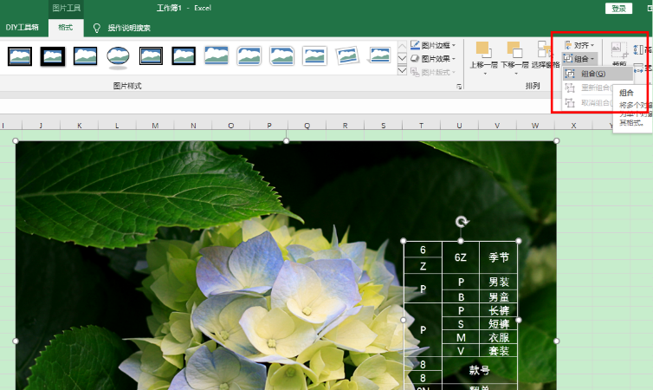Collapse the 组合 dropdown button

579,59
